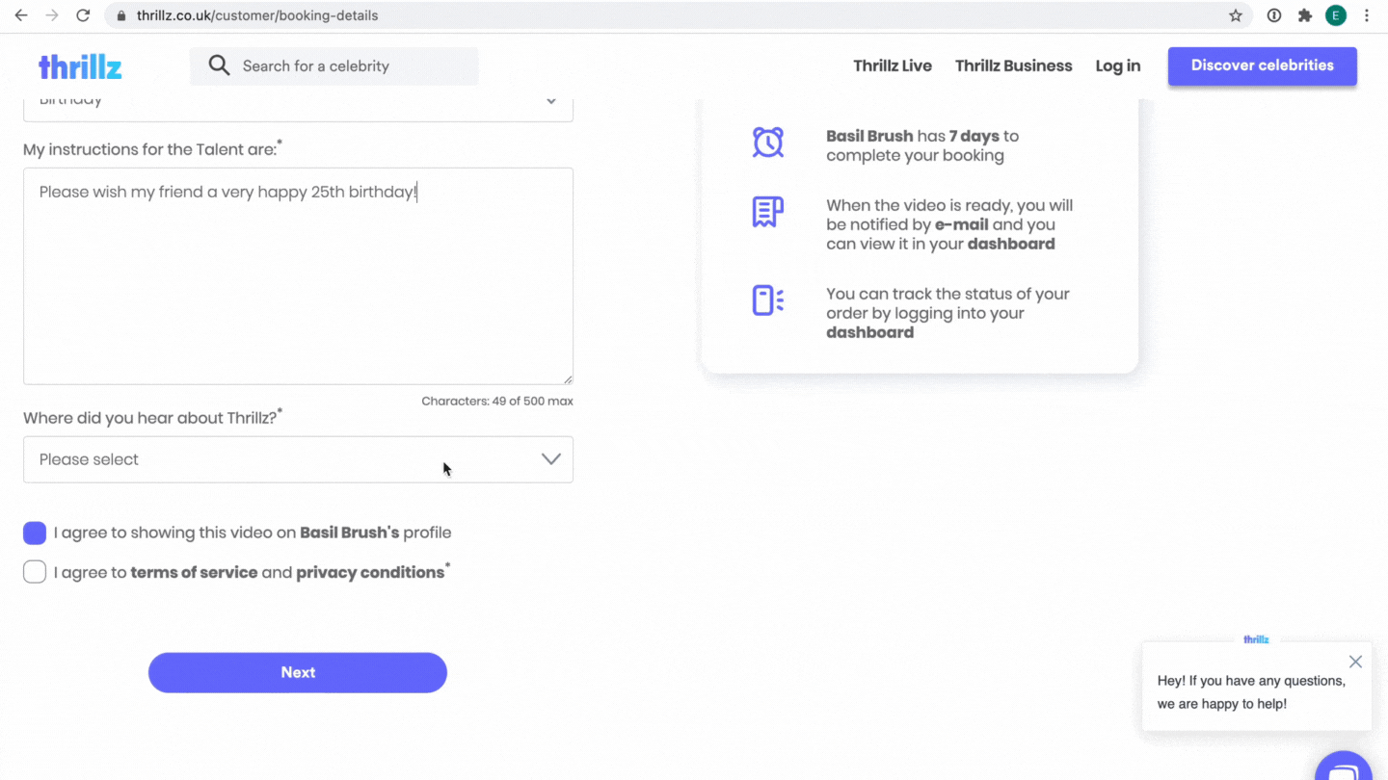Agree to terms of service checkbox
The height and width of the screenshot is (780, 1388).
tap(35, 572)
